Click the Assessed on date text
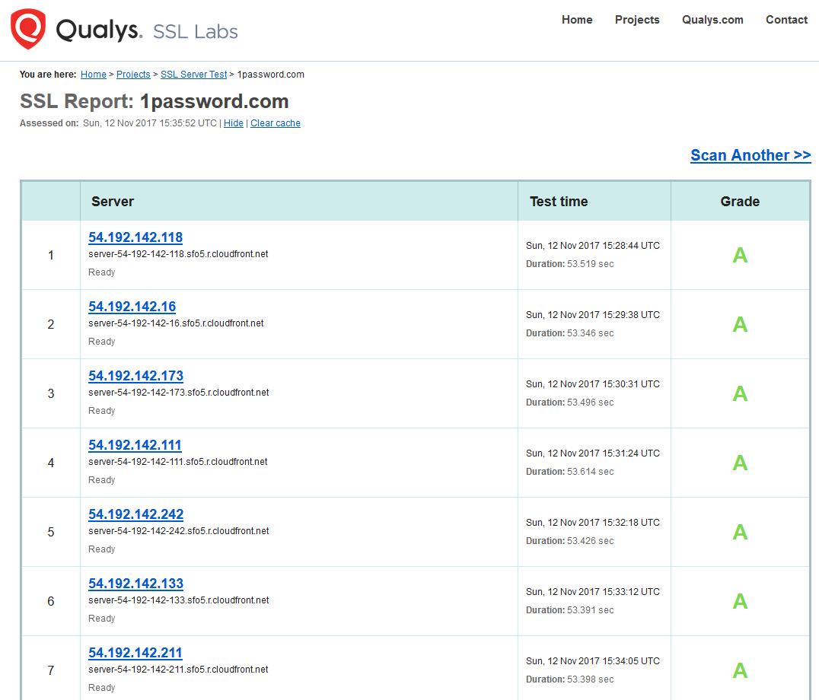The image size is (819, 700). 150,123
